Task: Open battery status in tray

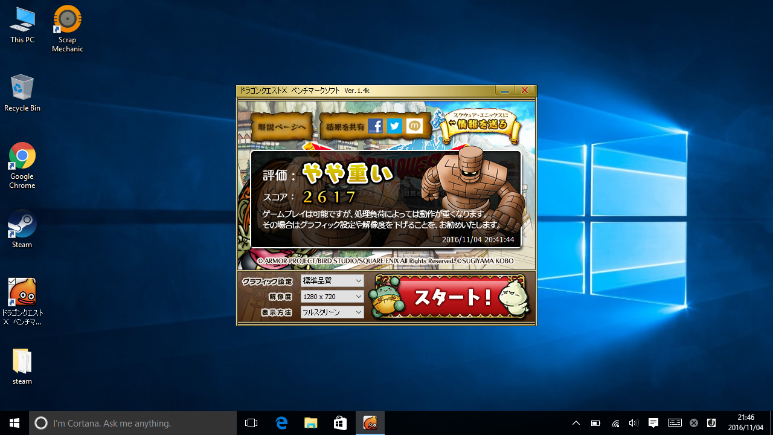Action: click(595, 423)
